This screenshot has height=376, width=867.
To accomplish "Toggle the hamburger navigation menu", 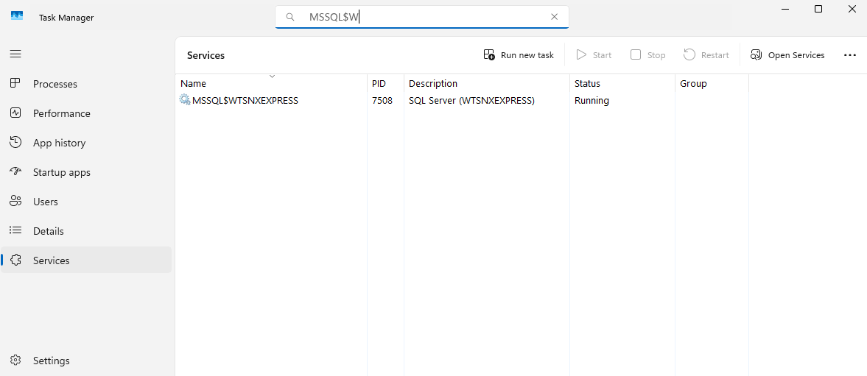I will [15, 54].
